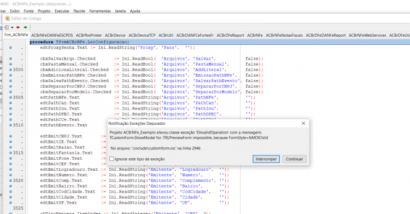The image size is (410, 214).
Task: Click gutter dot beside edtProxySenha.Text line
Action: pyautogui.click(x=10, y=48)
